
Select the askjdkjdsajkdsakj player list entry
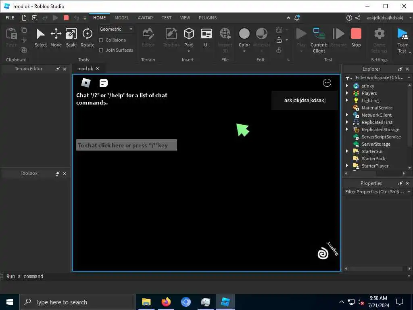coord(305,101)
